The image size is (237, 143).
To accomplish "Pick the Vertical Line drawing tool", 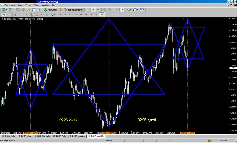I will 15,15.
